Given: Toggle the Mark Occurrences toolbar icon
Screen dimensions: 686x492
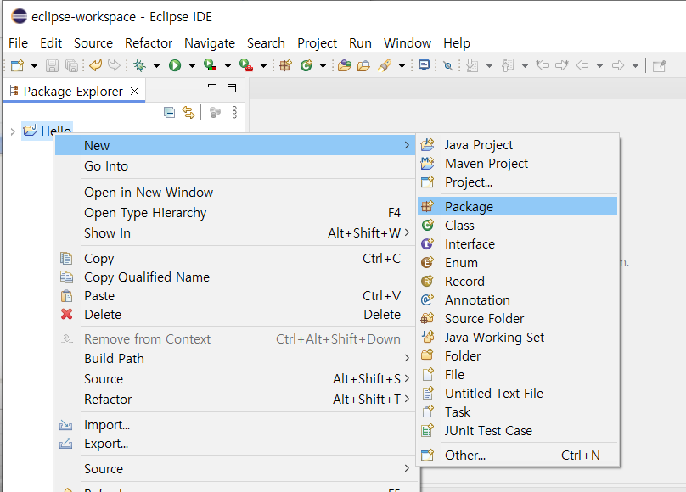Looking at the screenshot, I should 447,65.
